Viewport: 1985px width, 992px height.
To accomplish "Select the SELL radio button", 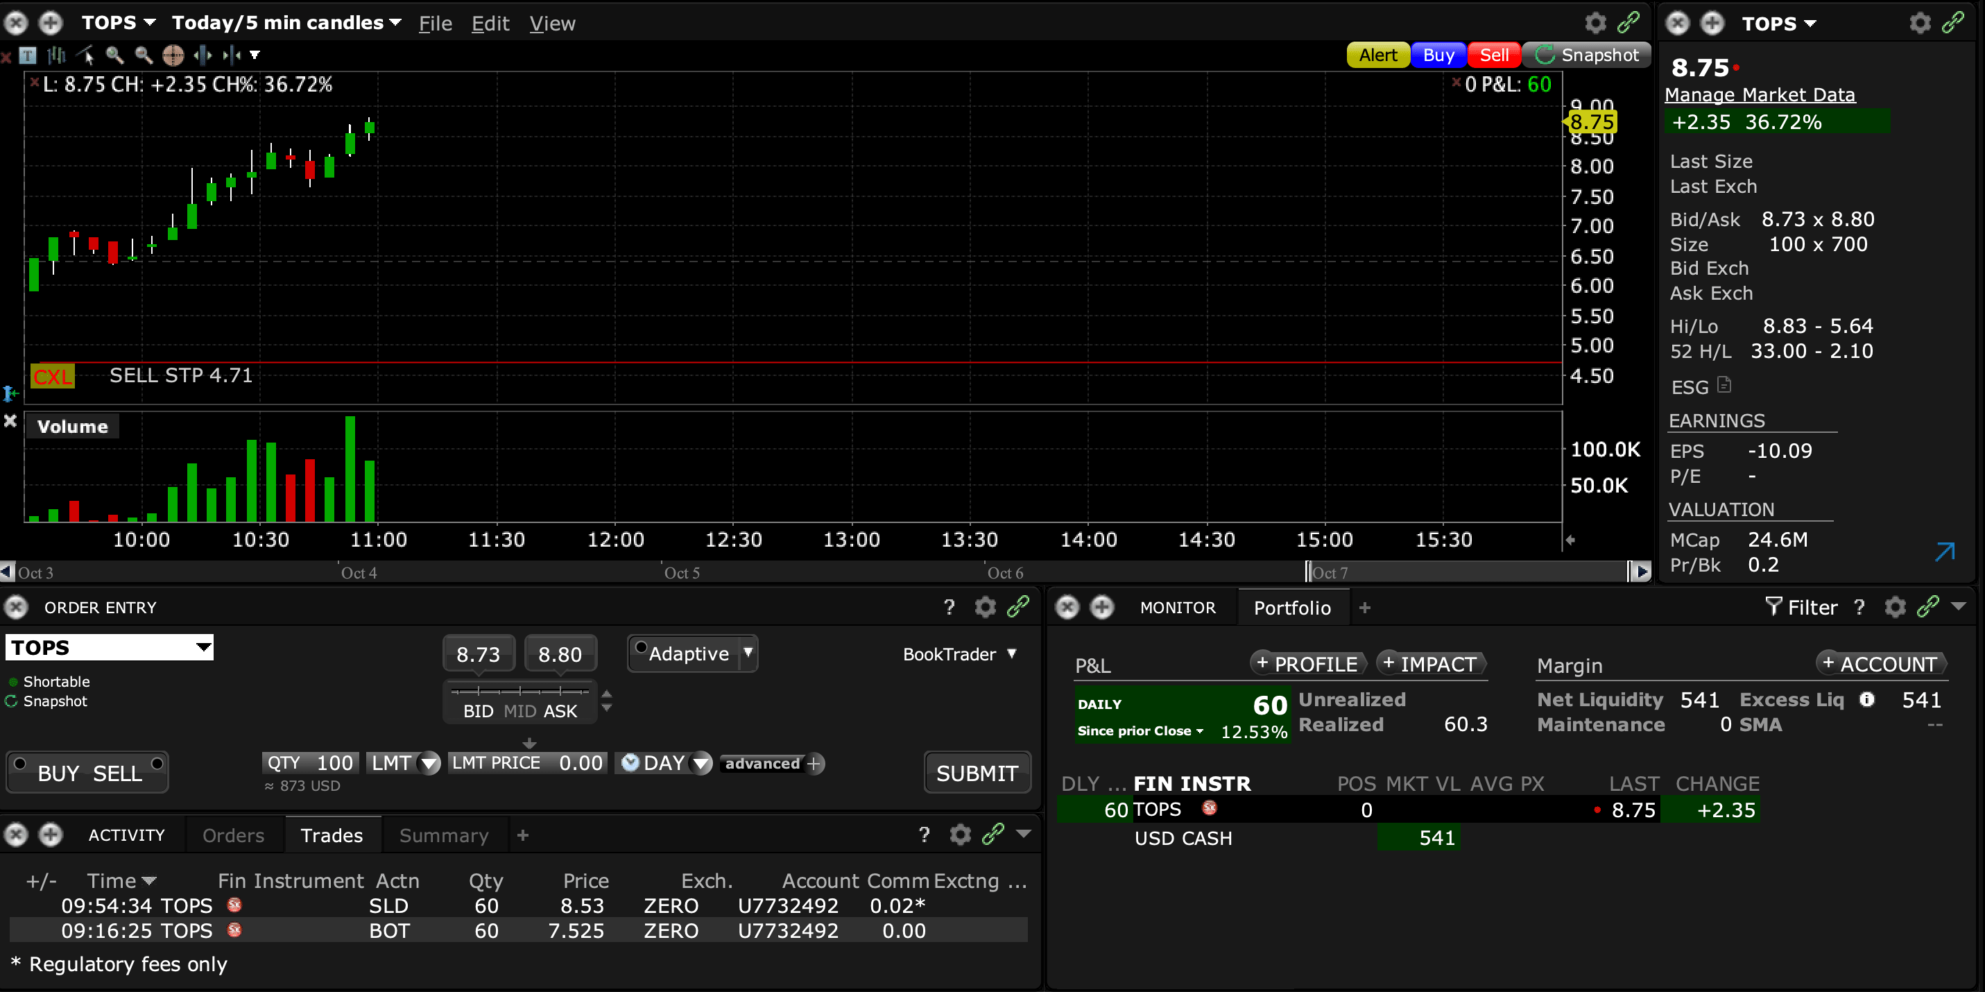I will click(157, 764).
